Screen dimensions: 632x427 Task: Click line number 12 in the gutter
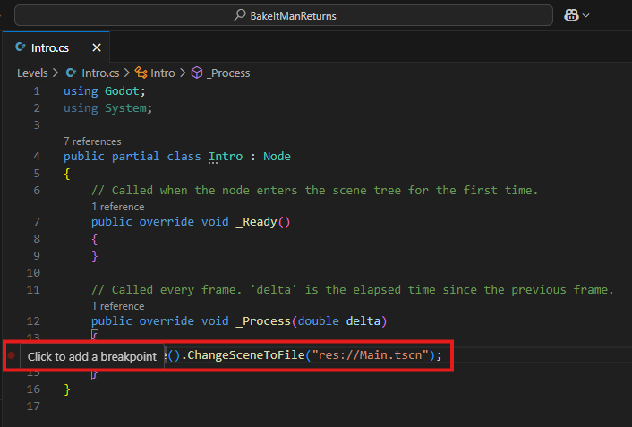tap(33, 321)
